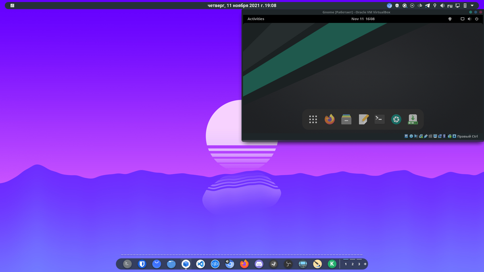Click the VirtualBox recording indicator

click(x=440, y=136)
